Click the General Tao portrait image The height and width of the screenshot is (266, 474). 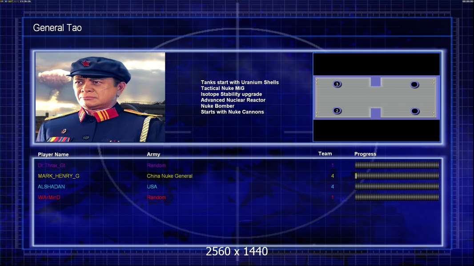pyautogui.click(x=100, y=97)
